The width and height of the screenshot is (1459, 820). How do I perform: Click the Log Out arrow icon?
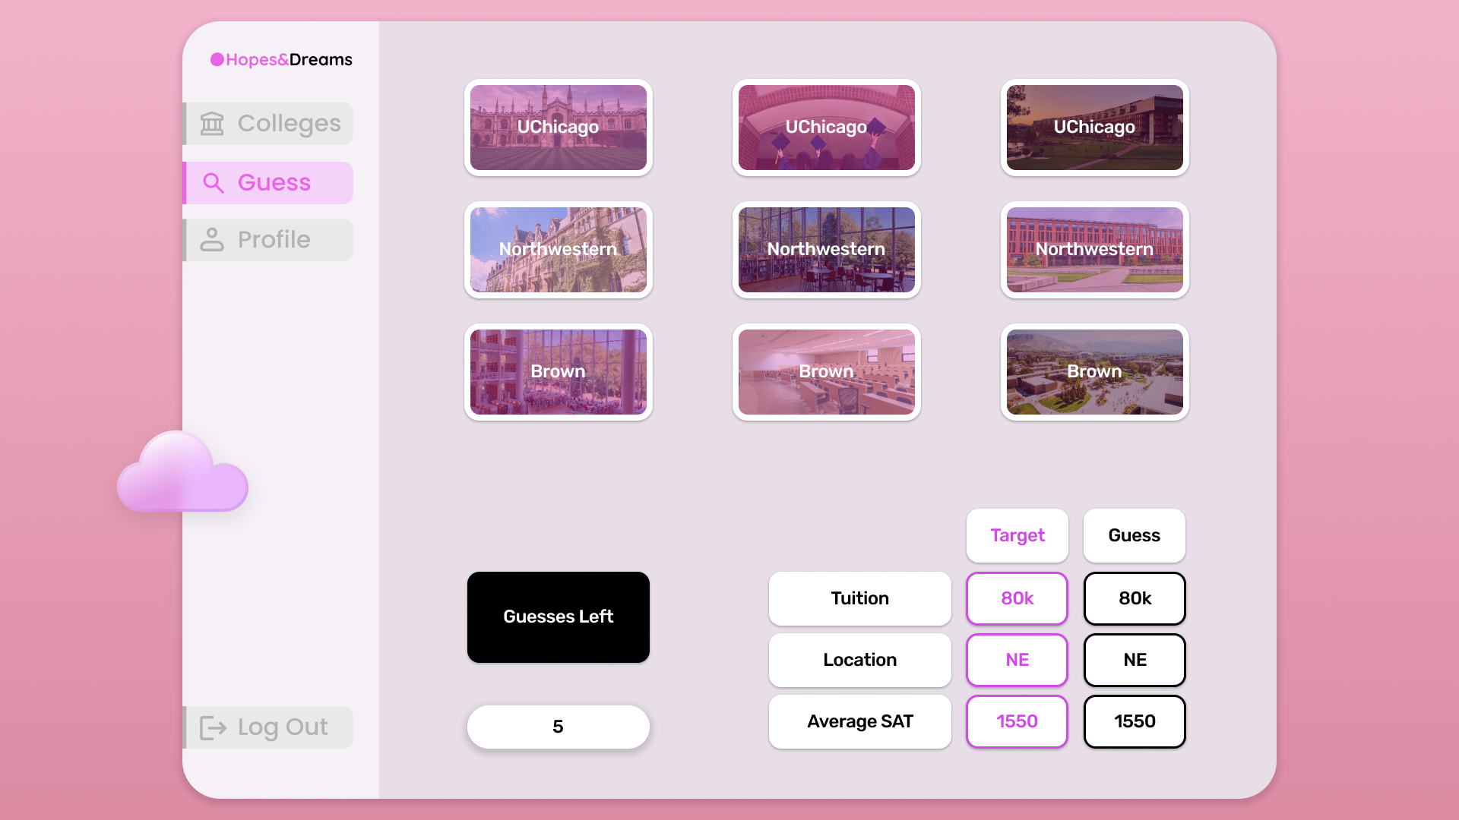[x=213, y=727]
